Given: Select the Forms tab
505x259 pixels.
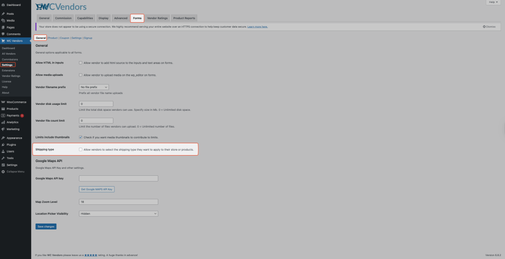Looking at the screenshot, I should coord(137,18).
